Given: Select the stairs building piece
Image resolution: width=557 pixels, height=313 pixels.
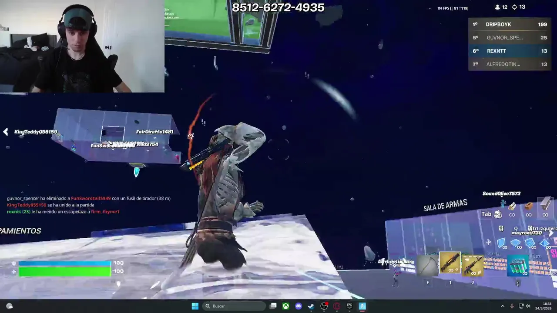Looking at the screenshot, I should click(x=530, y=243).
